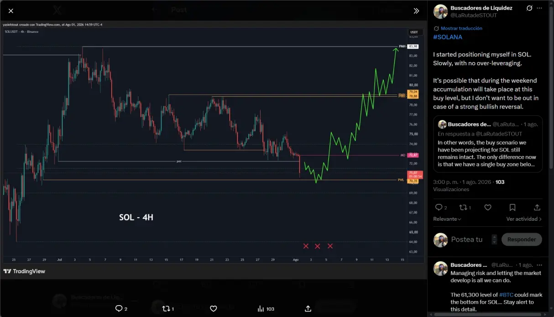Screen dimensions: 554x317
Task: Click the reply icon below the chart image
Action: click(119, 309)
